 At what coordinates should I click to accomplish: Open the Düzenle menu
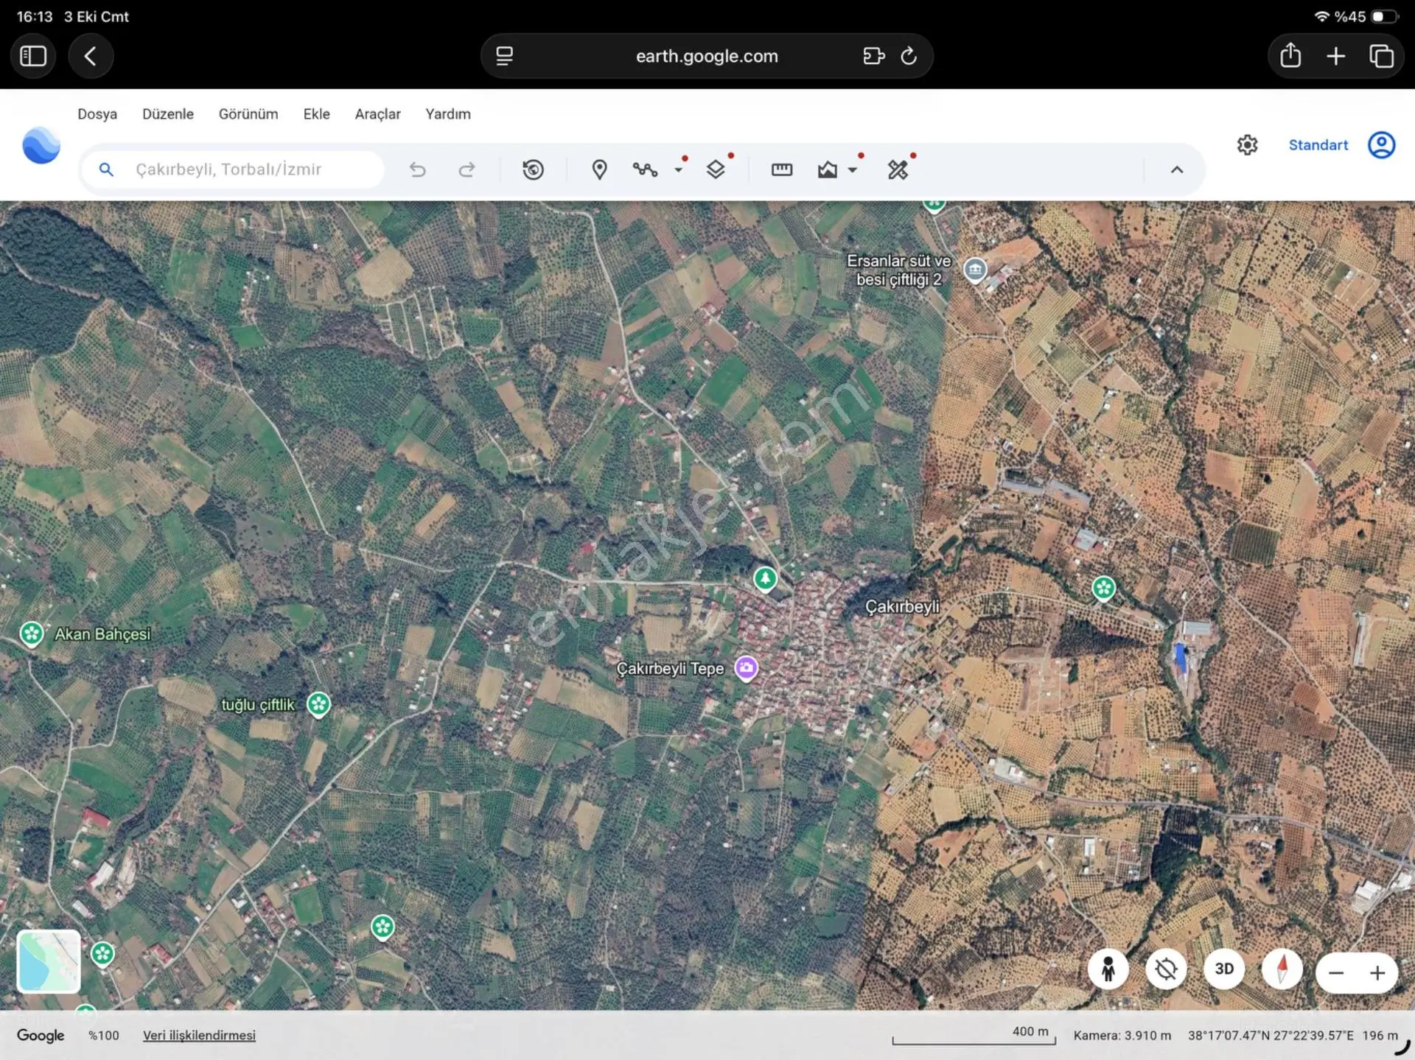point(168,114)
